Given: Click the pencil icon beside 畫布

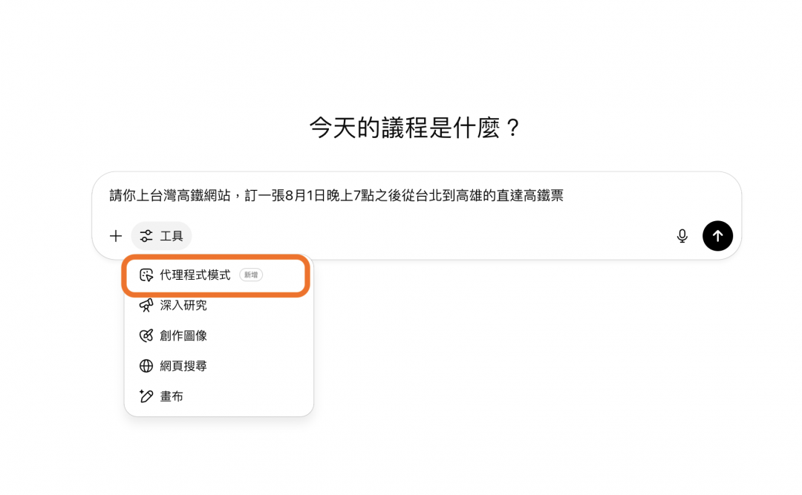Looking at the screenshot, I should tap(146, 396).
